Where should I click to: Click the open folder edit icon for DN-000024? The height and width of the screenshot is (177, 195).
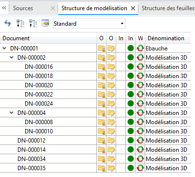pyautogui.click(x=111, y=104)
